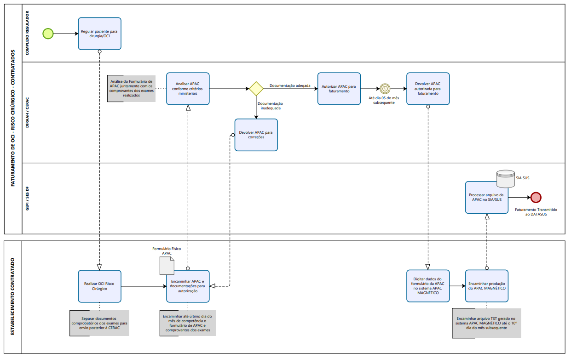Select the SIA SUS database cylinder icon

click(506, 179)
